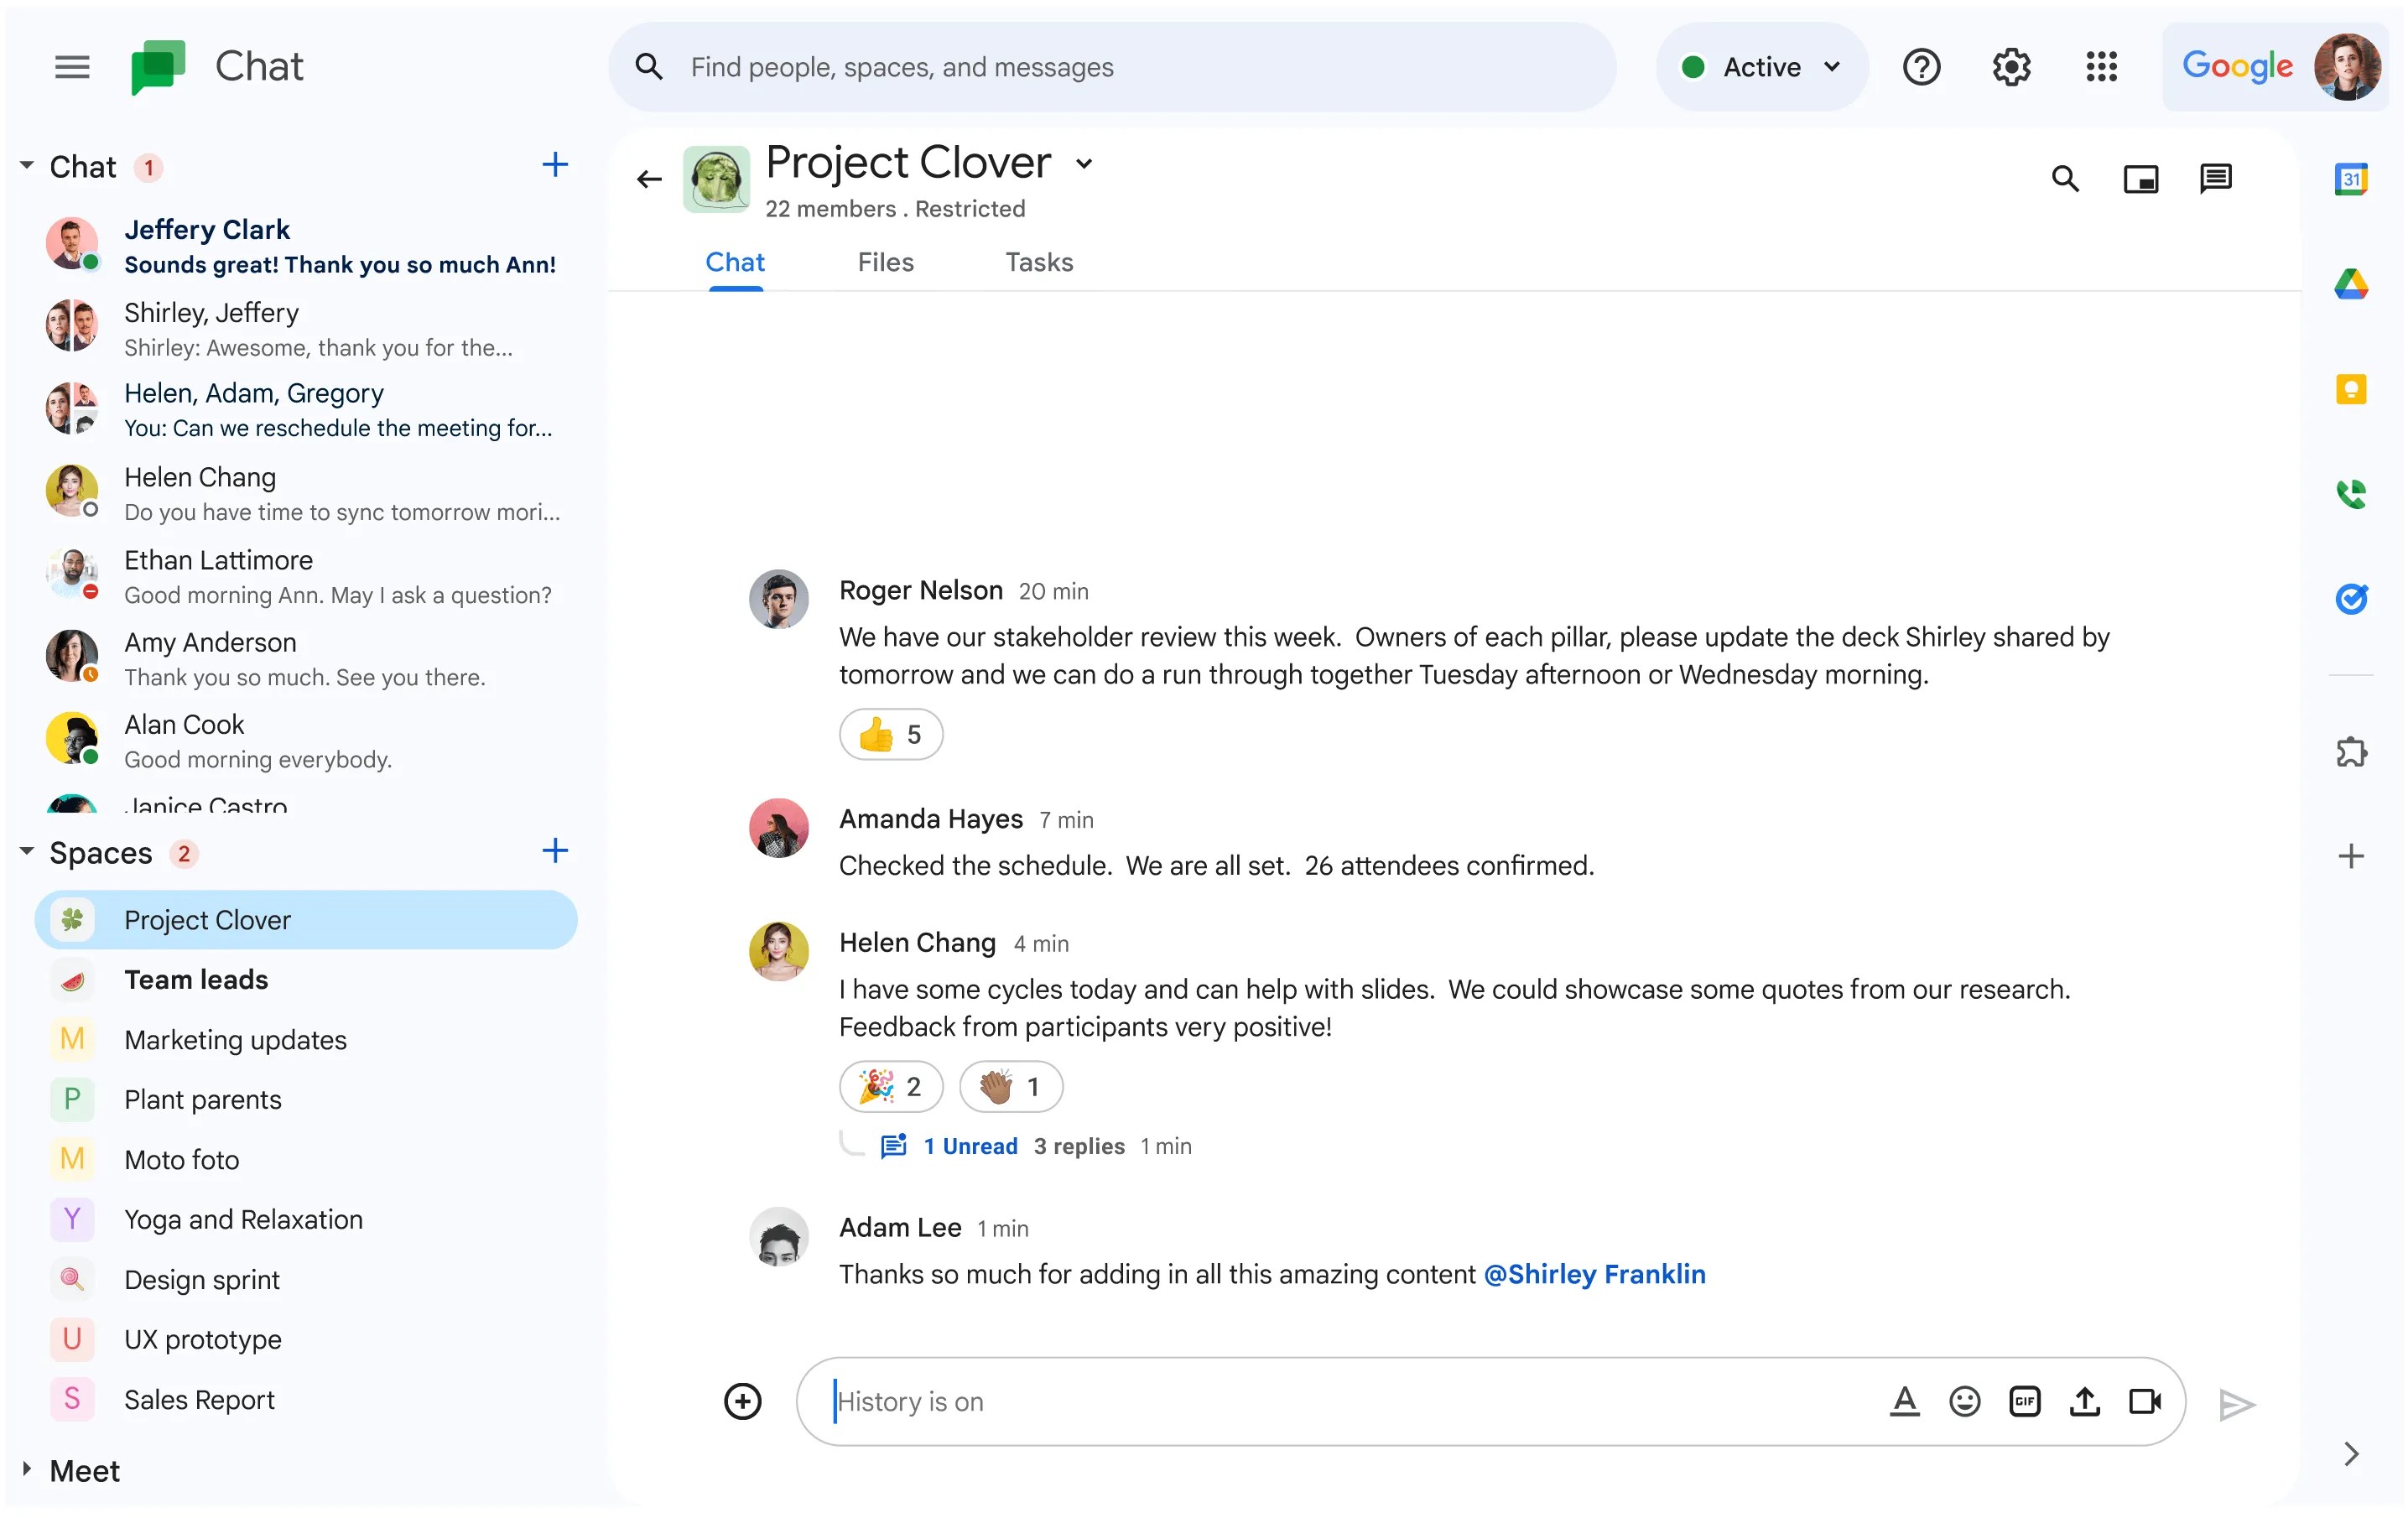The width and height of the screenshot is (2408, 1518).
Task: Collapse the Chat conversations section
Action: [27, 166]
